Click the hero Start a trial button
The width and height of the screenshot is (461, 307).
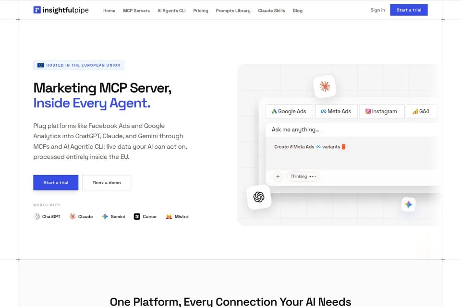(x=56, y=183)
